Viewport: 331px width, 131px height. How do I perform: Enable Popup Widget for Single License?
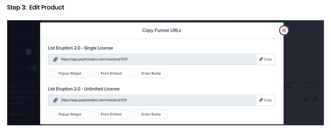54,73
